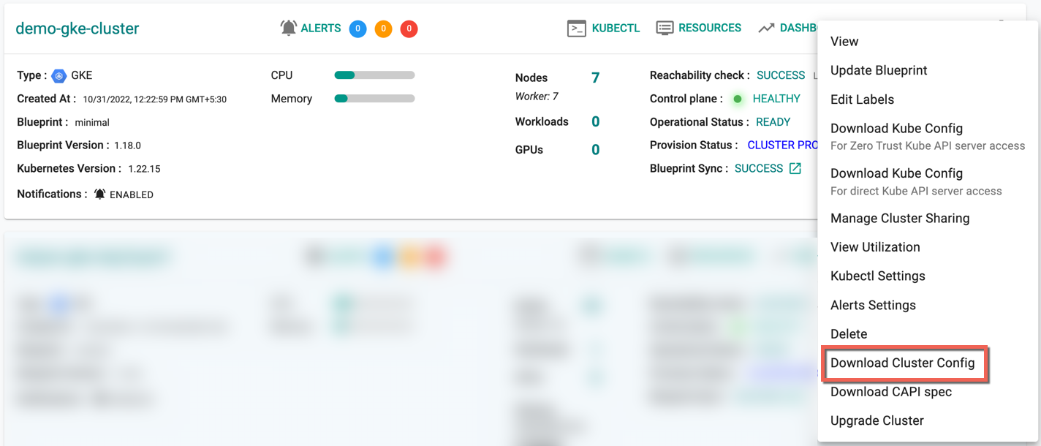Open Blueprint Sync external link icon

(795, 169)
